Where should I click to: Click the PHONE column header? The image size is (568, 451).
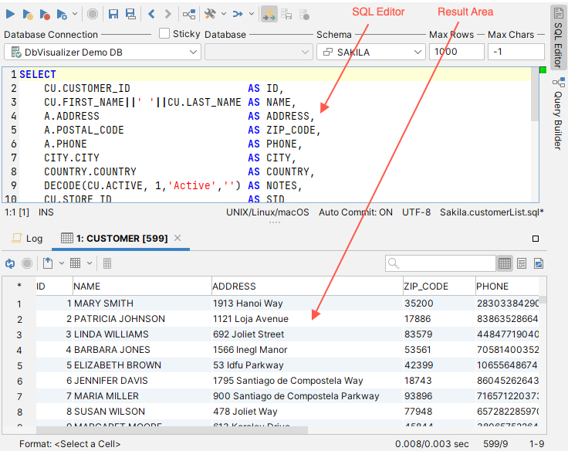click(507, 287)
